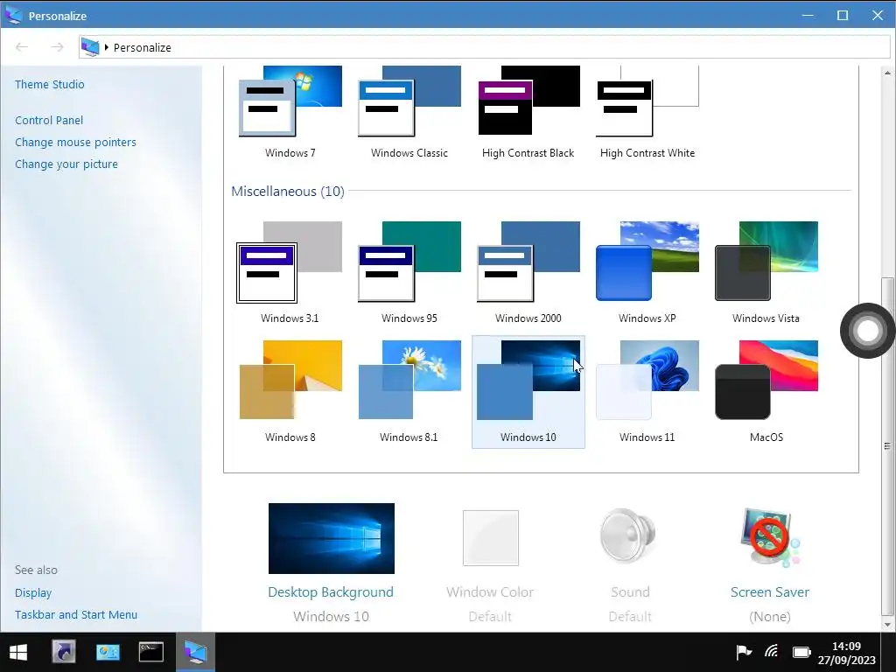Click the Desktop Background link

click(331, 592)
